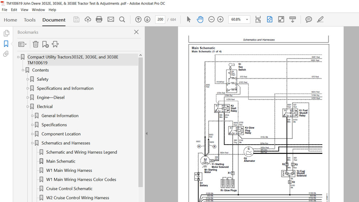
Task: Expand the General Information bookmark node
Action: [x=32, y=116]
